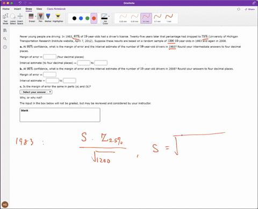
Task: Click part (b) interval estimate upper field
Action: pyautogui.click(x=69, y=80)
